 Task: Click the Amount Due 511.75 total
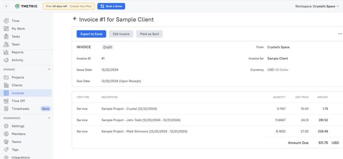point(323,143)
